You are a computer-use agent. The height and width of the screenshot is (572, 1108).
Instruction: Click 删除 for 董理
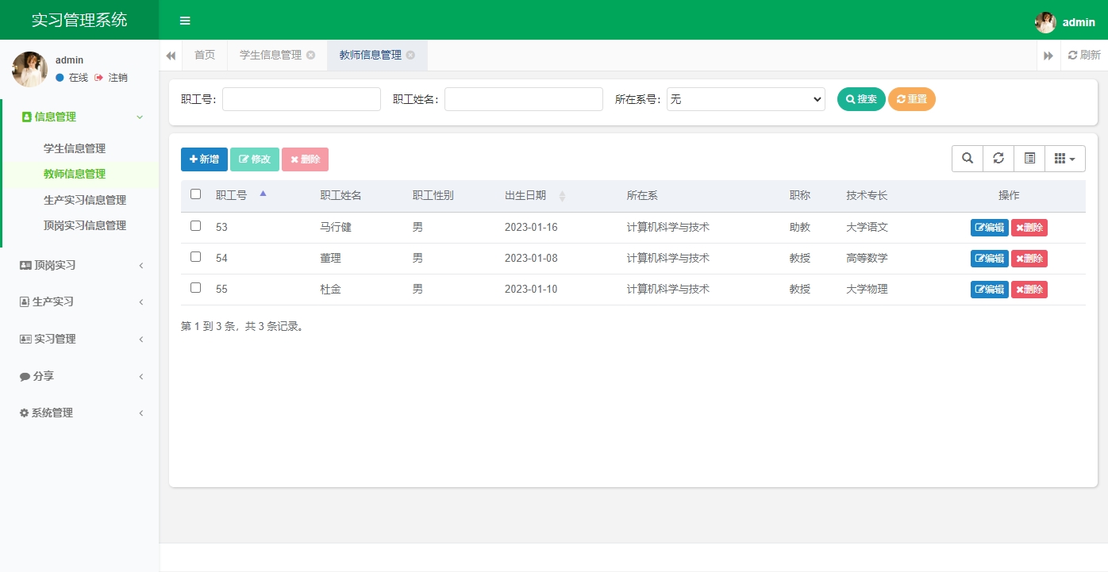1029,259
